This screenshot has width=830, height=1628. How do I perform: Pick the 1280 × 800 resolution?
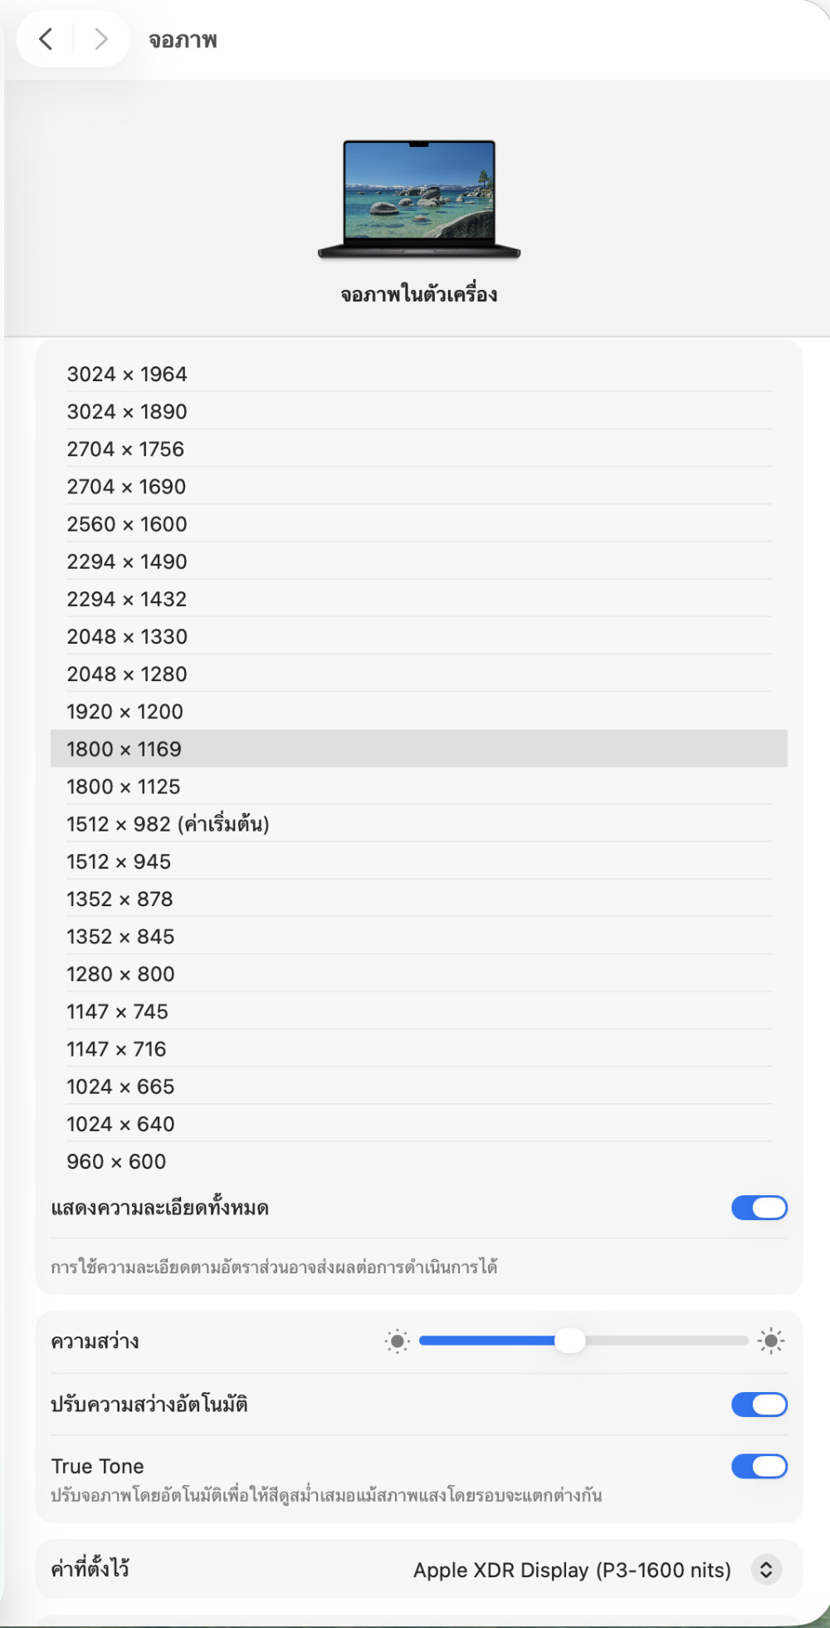click(x=120, y=973)
